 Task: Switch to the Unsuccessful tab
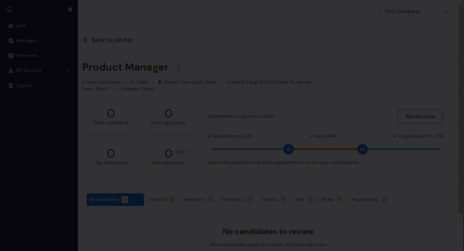pyautogui.click(x=368, y=200)
